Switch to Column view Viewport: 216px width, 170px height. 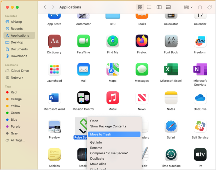159,7
